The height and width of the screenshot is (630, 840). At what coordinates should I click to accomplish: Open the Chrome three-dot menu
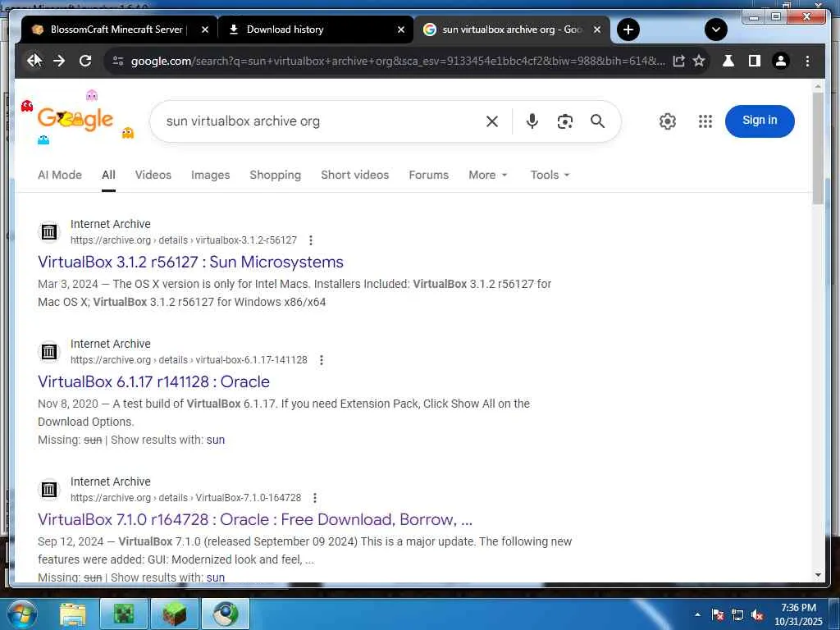(x=807, y=61)
